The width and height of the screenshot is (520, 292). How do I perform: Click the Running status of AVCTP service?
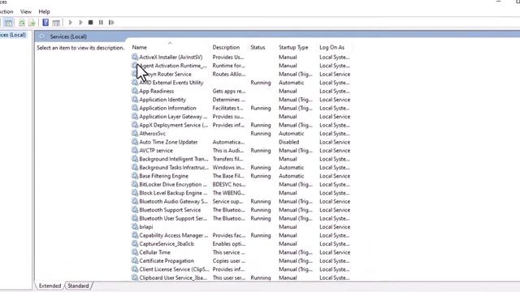point(261,150)
